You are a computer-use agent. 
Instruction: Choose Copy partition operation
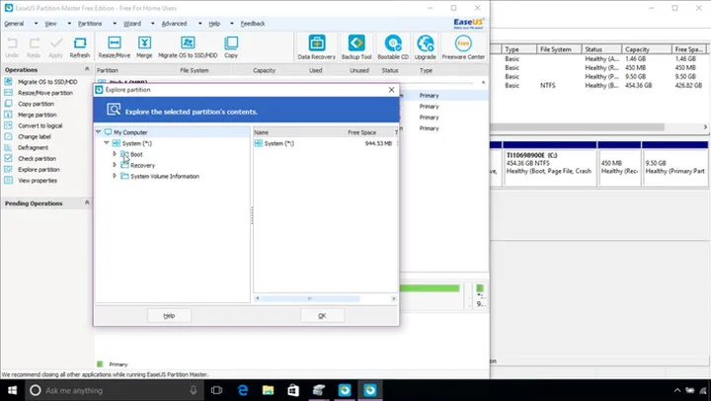click(36, 104)
